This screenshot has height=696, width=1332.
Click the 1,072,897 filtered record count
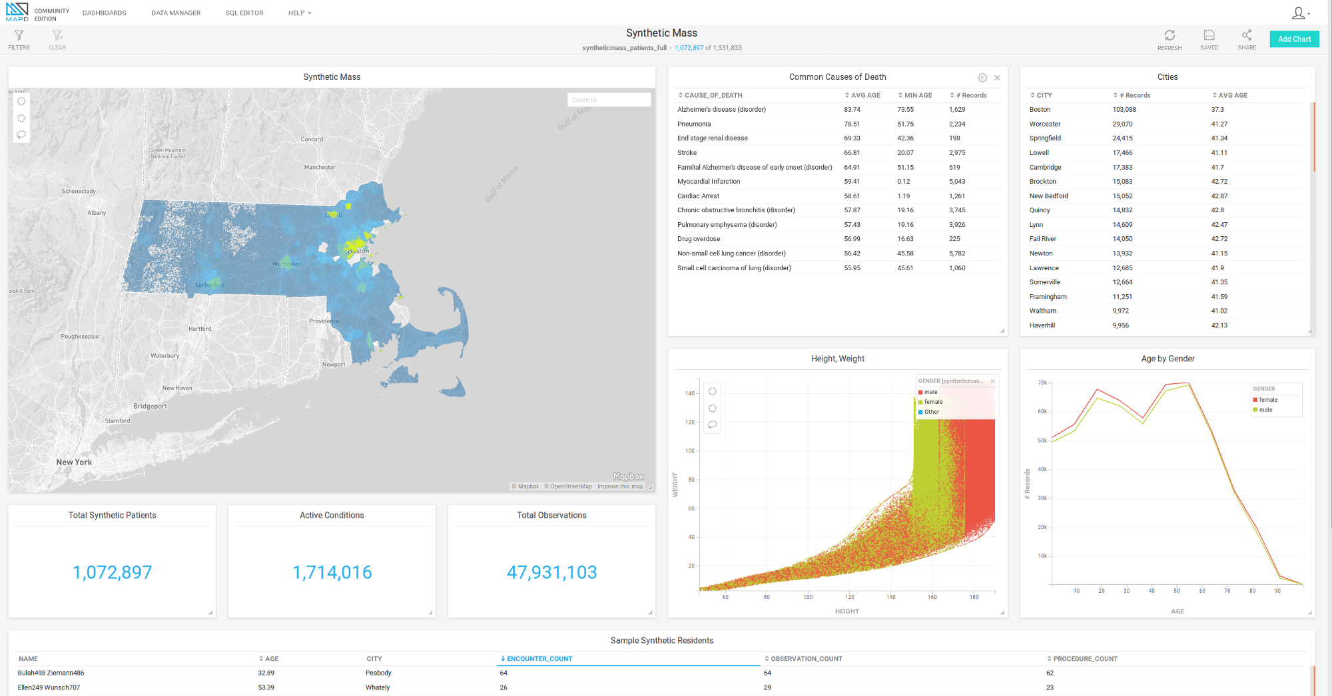[689, 48]
